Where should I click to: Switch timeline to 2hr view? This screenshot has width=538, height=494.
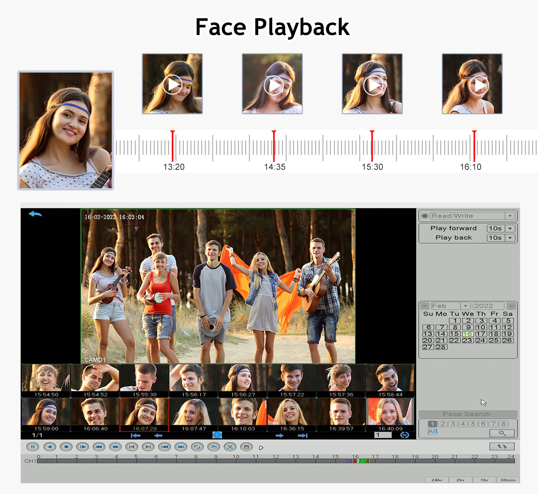[460, 480]
